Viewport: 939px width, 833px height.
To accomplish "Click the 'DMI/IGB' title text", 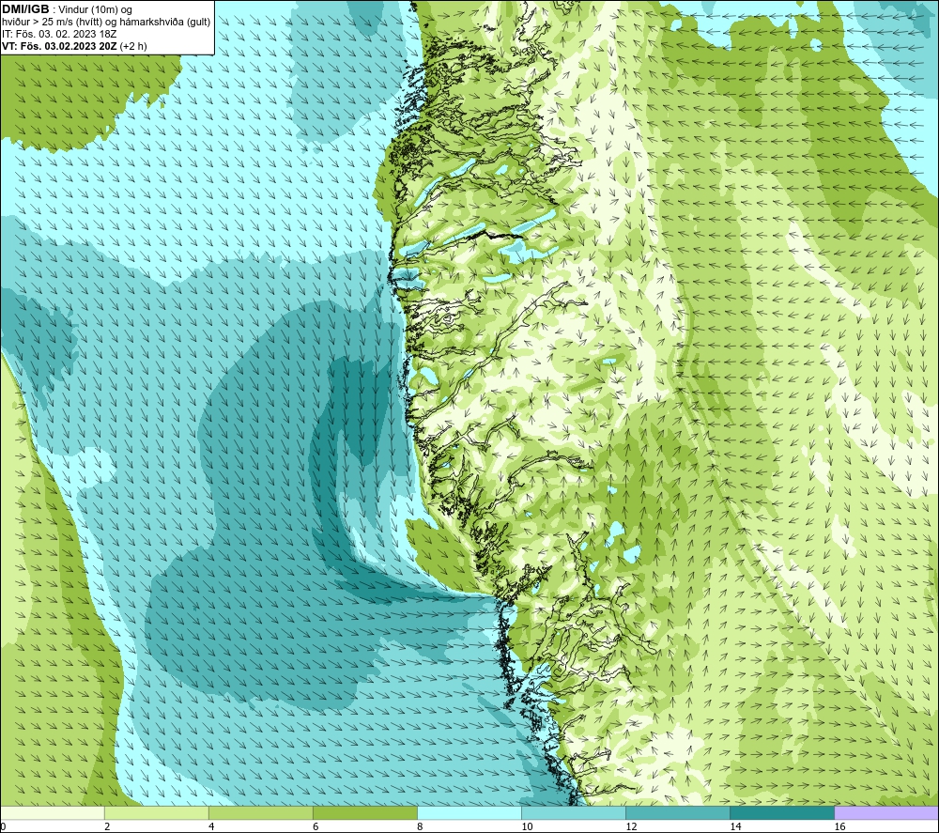I will 25,9.
